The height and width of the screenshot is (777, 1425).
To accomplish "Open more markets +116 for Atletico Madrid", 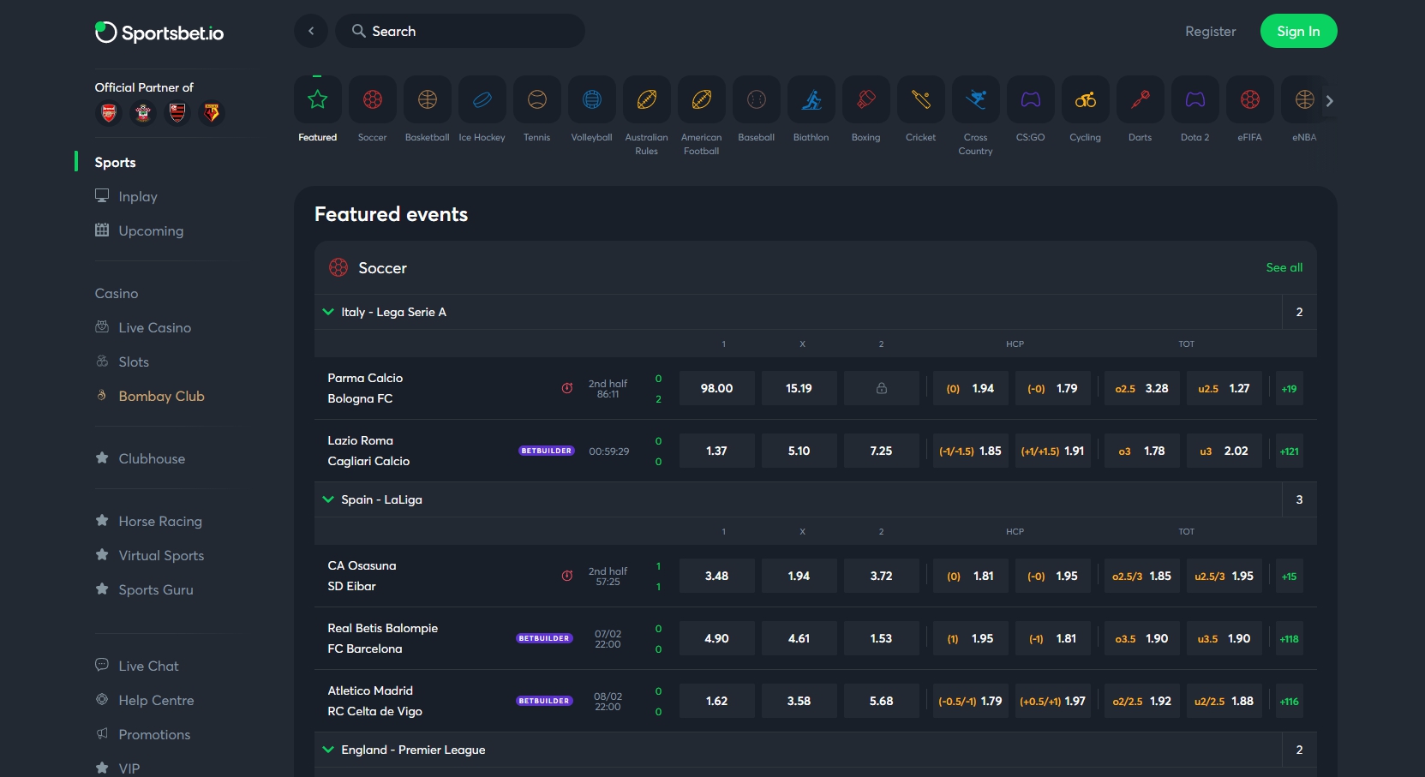I will 1290,701.
